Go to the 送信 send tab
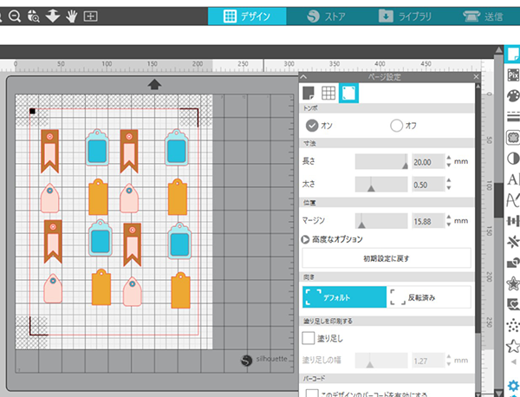The height and width of the screenshot is (397, 520). point(483,16)
